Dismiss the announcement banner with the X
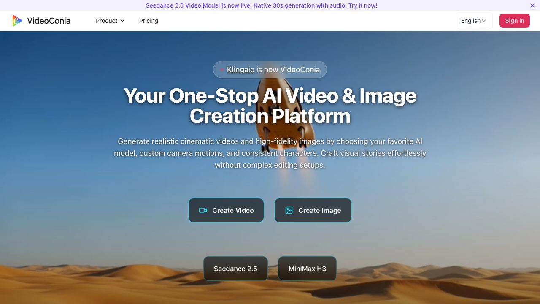 (x=532, y=5)
